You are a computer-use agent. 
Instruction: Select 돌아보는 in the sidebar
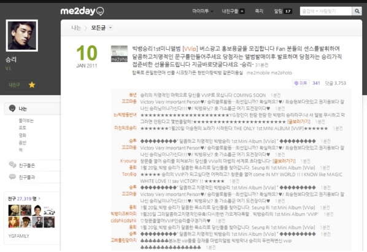point(26,120)
